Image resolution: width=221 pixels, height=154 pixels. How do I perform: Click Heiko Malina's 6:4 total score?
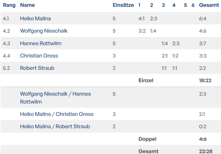click(x=203, y=18)
